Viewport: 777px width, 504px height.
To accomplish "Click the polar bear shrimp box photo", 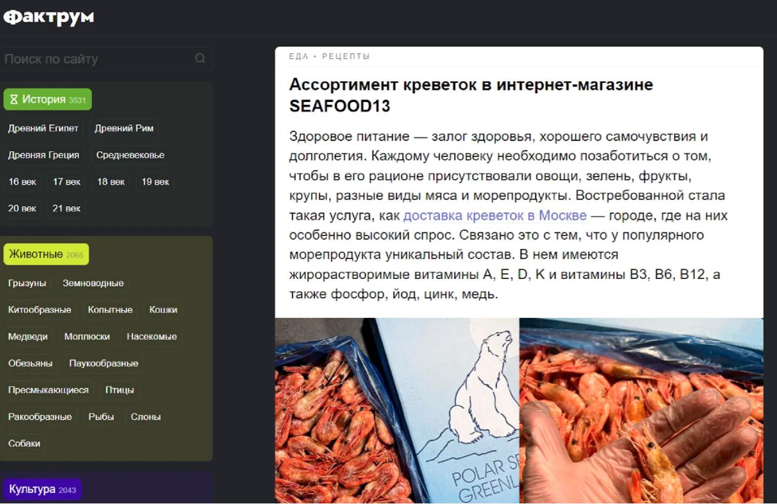I will (x=397, y=411).
